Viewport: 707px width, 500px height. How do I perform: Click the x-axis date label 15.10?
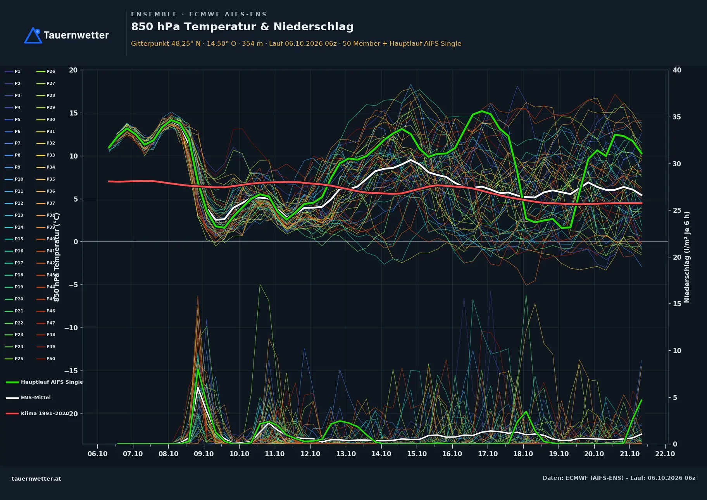tap(417, 454)
